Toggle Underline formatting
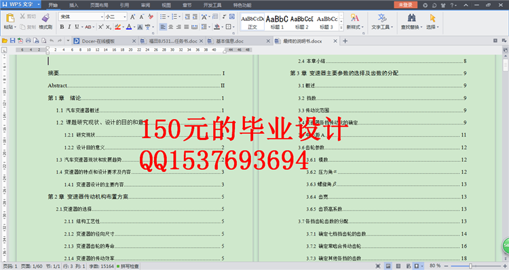This screenshot has height=270, width=509. 77,27
